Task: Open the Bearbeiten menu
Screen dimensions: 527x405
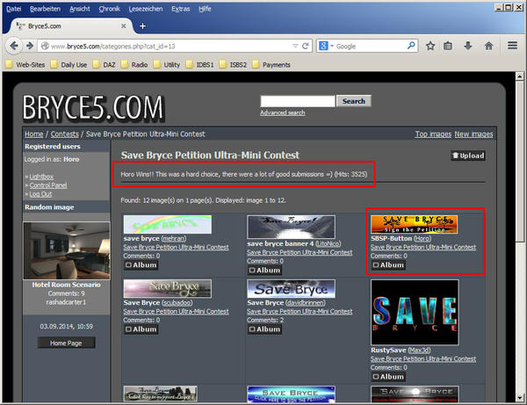Action: point(45,9)
